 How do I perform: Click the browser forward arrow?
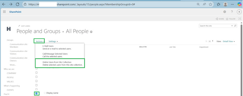tap(11, 4)
